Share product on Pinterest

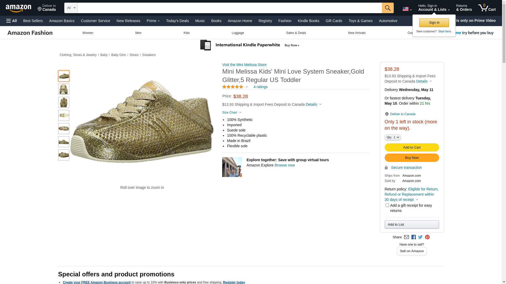pyautogui.click(x=427, y=237)
